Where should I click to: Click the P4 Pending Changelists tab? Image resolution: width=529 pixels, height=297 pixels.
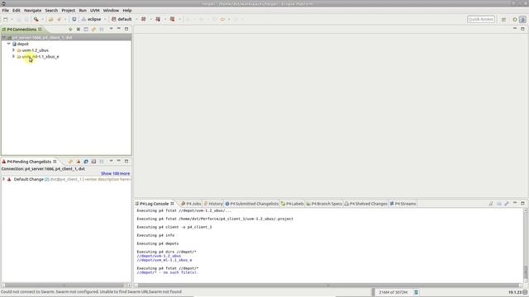(29, 162)
